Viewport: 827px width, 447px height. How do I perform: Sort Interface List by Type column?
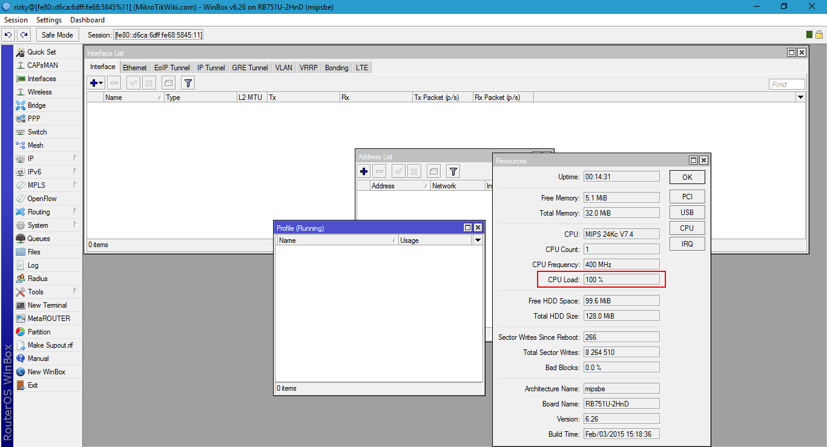(x=200, y=97)
